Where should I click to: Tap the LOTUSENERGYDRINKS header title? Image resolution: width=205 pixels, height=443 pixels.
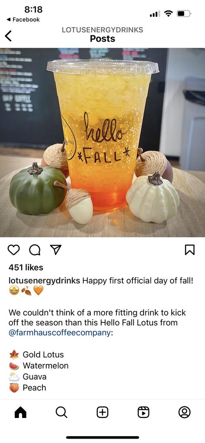[102, 30]
